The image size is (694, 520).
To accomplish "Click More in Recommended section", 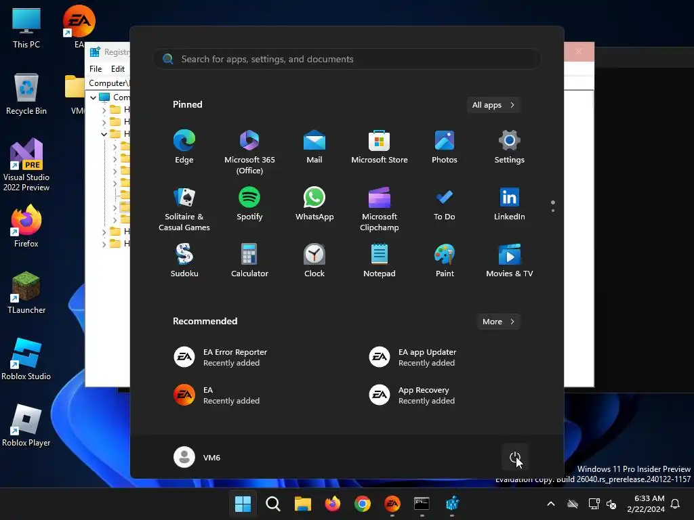I will (x=498, y=322).
